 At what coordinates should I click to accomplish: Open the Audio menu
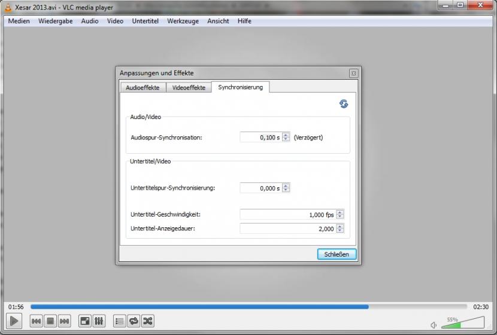pyautogui.click(x=90, y=21)
